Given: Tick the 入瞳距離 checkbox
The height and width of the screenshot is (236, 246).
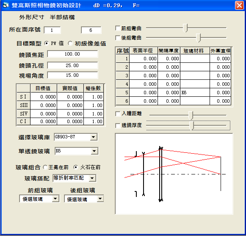Looking at the screenshot, I should pyautogui.click(x=118, y=114).
